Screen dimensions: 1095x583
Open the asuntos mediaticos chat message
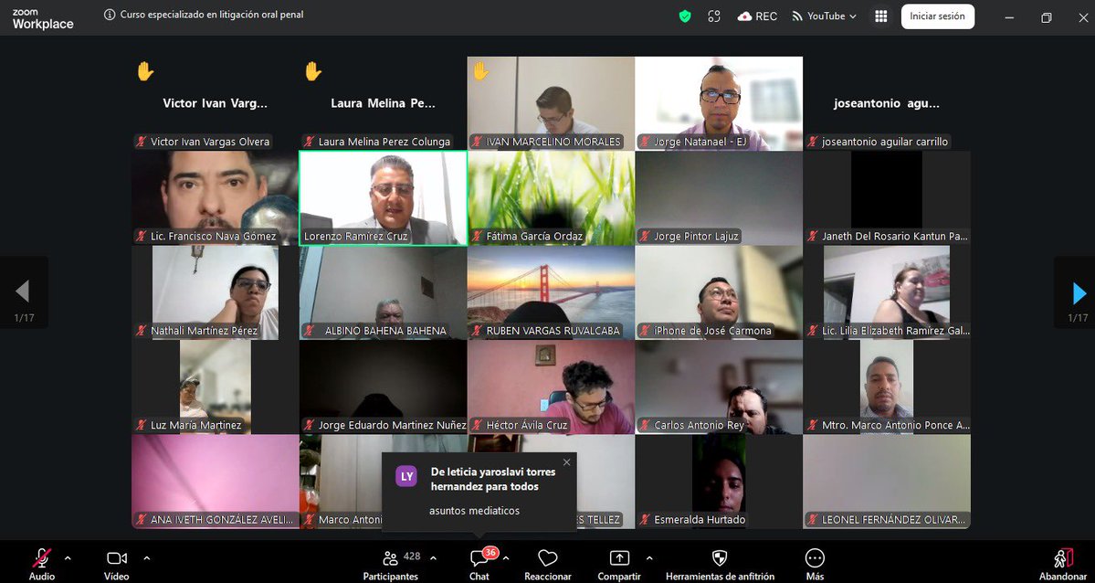474,511
